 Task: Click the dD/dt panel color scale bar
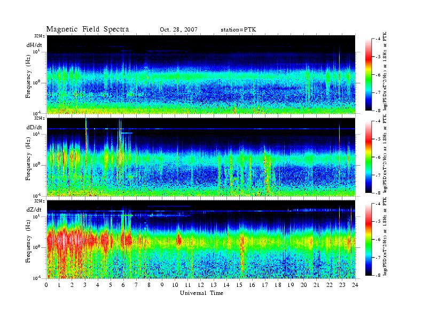(368, 157)
